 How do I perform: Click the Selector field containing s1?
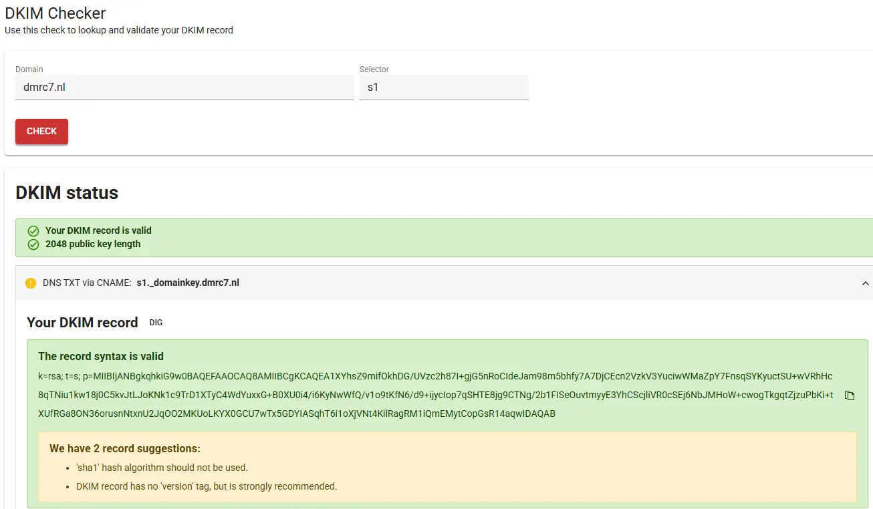coord(443,88)
